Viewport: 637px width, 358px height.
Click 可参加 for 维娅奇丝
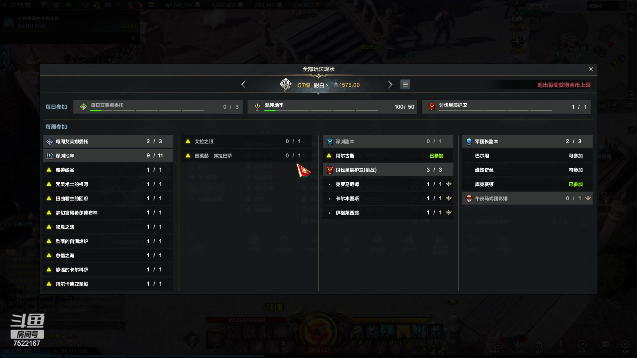(x=576, y=170)
